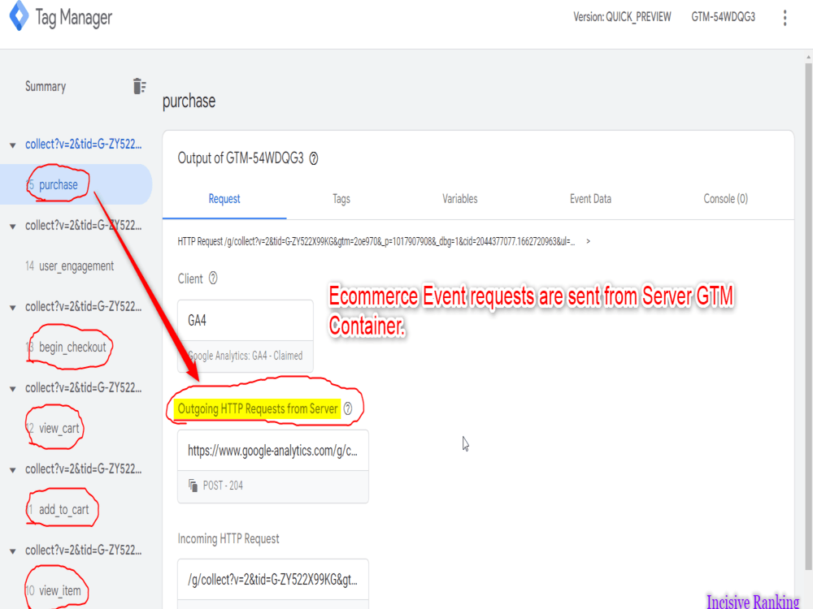Image resolution: width=813 pixels, height=609 pixels.
Task: Click copy icon next to POST - 204
Action: (x=193, y=486)
